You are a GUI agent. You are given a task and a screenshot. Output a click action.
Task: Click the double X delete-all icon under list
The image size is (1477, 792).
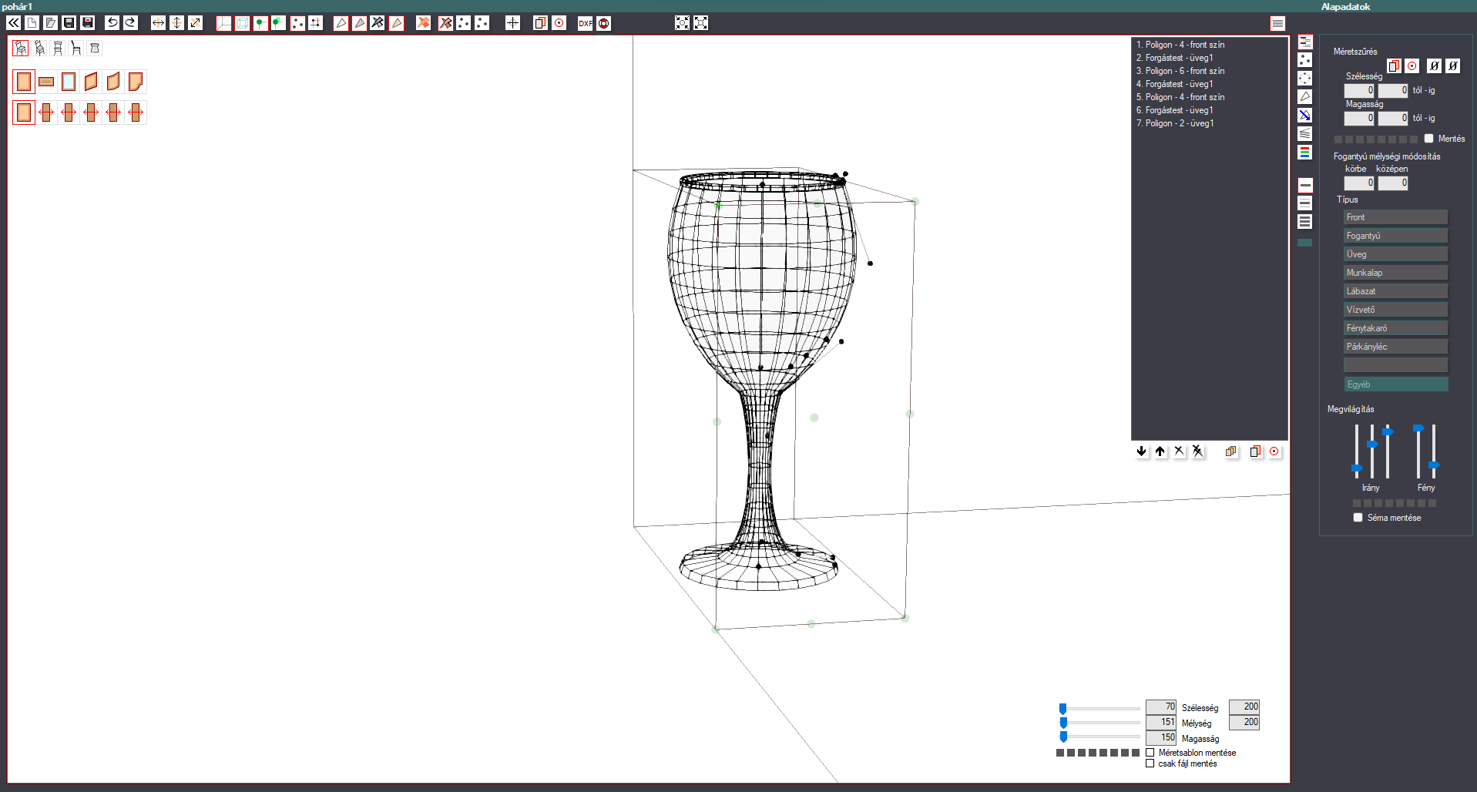click(x=1197, y=451)
